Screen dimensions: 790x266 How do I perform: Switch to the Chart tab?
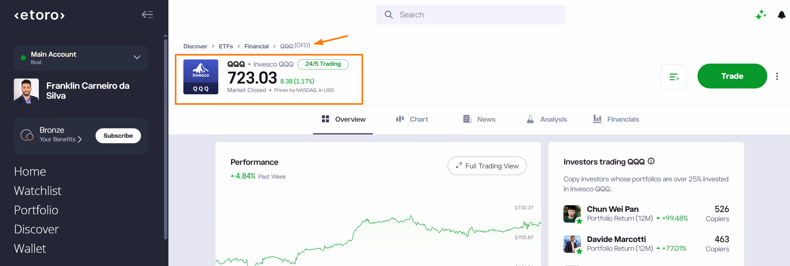[x=412, y=119]
